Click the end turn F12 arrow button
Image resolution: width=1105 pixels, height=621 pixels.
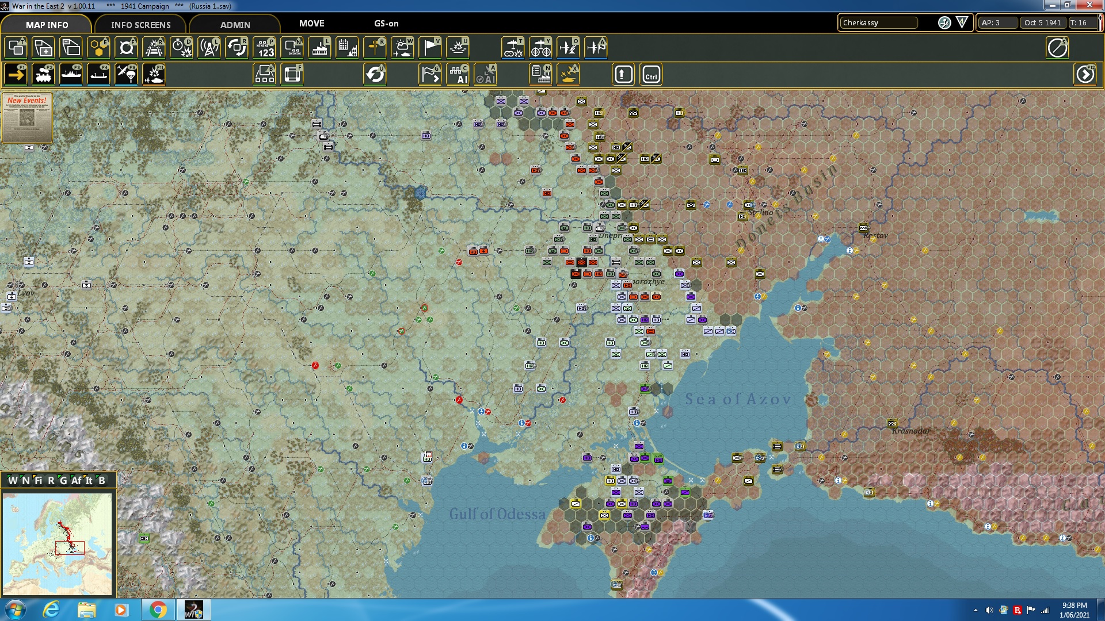[x=1085, y=75]
